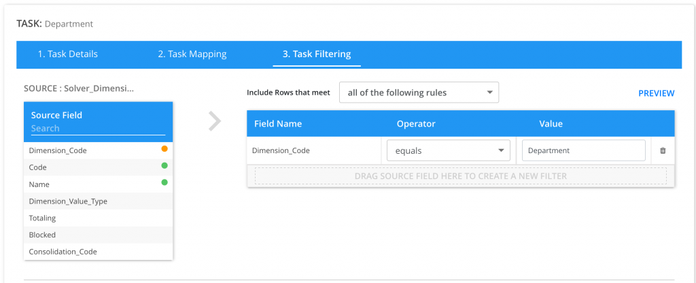This screenshot has height=283, width=696.
Task: Click the PREVIEW link
Action: [656, 93]
